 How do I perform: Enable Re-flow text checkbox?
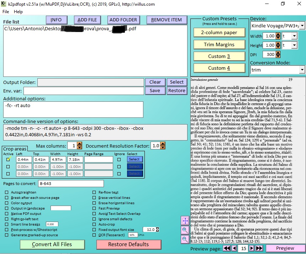coord(94,192)
